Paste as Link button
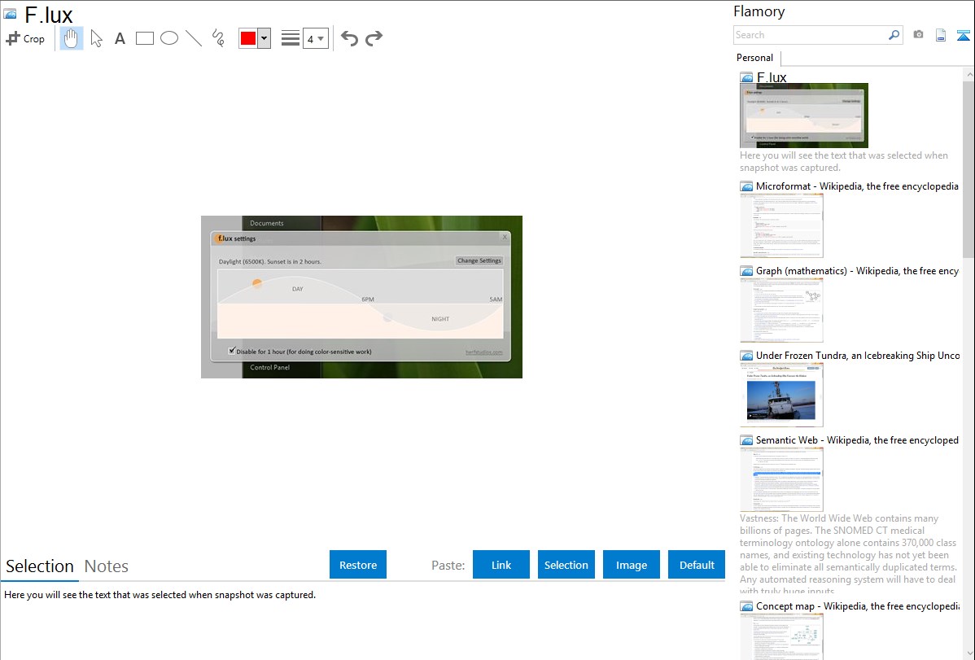975x660 pixels. point(501,565)
